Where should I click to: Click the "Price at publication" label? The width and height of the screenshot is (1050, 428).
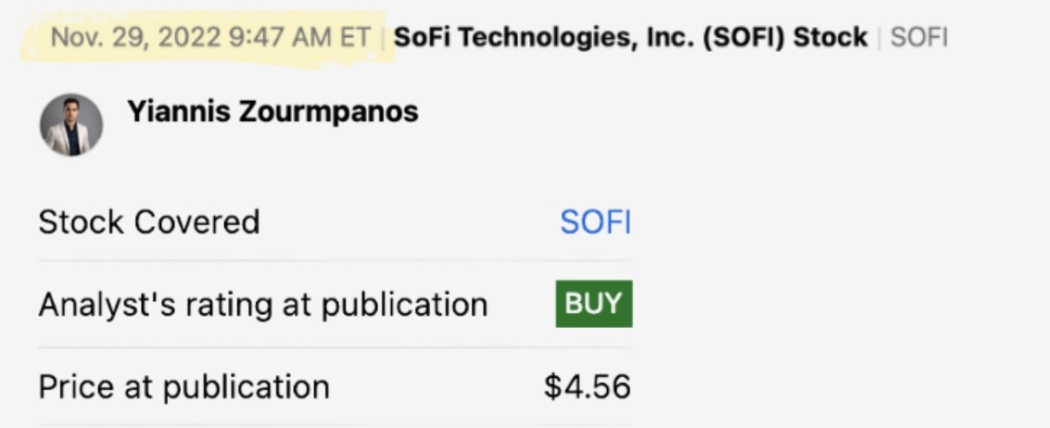click(x=183, y=385)
